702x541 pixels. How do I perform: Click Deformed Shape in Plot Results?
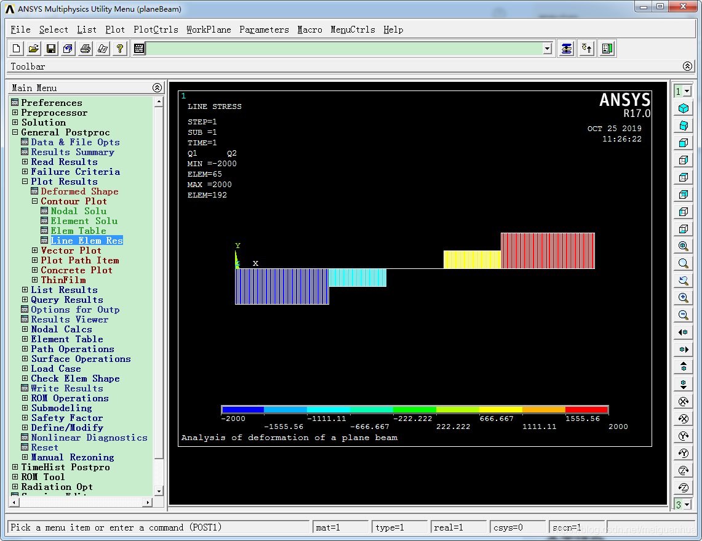[79, 191]
